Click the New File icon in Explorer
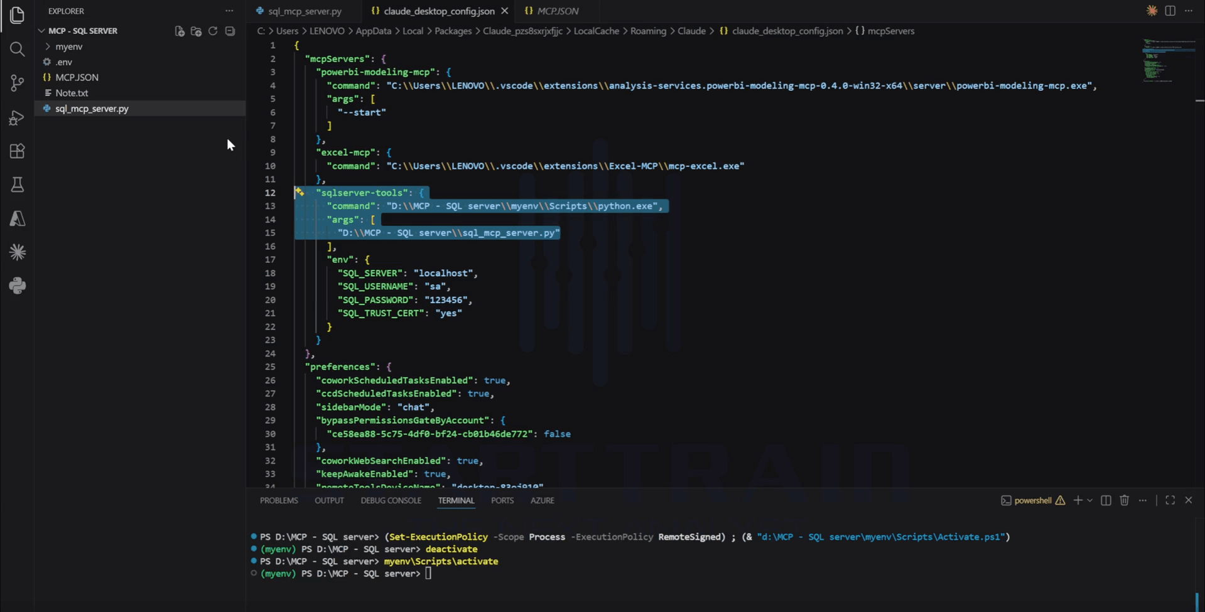The width and height of the screenshot is (1205, 612). pyautogui.click(x=180, y=31)
